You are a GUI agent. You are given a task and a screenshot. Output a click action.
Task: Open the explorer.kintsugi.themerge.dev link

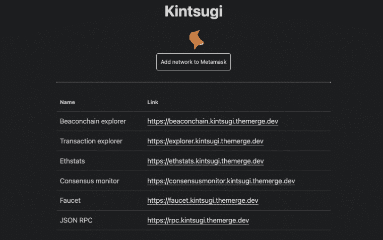[206, 141]
